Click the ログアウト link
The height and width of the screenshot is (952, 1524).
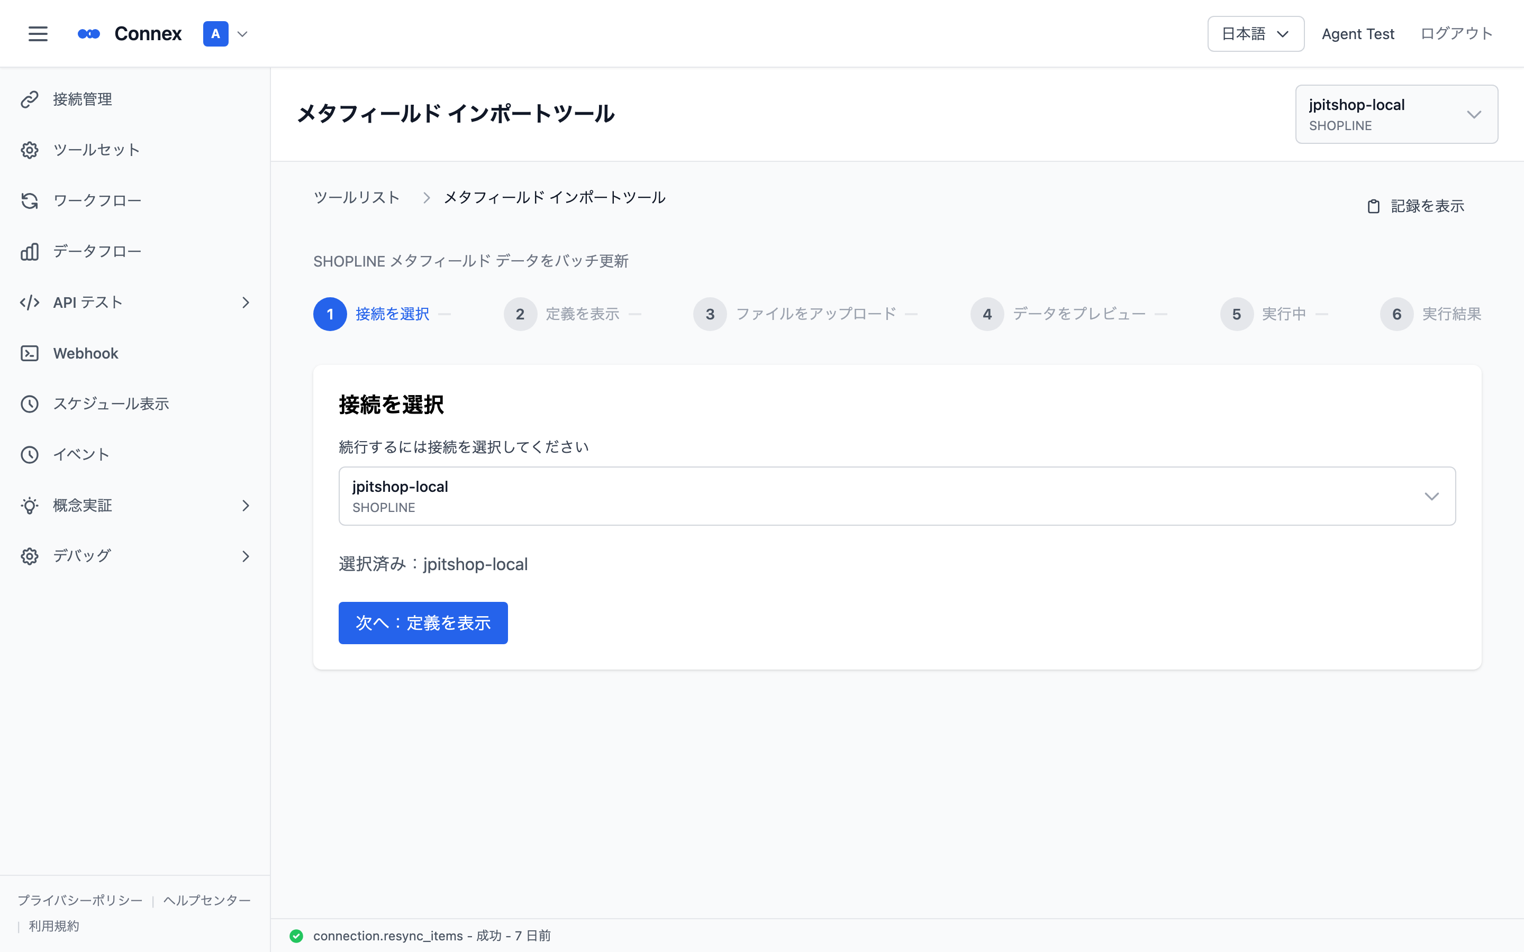1457,34
